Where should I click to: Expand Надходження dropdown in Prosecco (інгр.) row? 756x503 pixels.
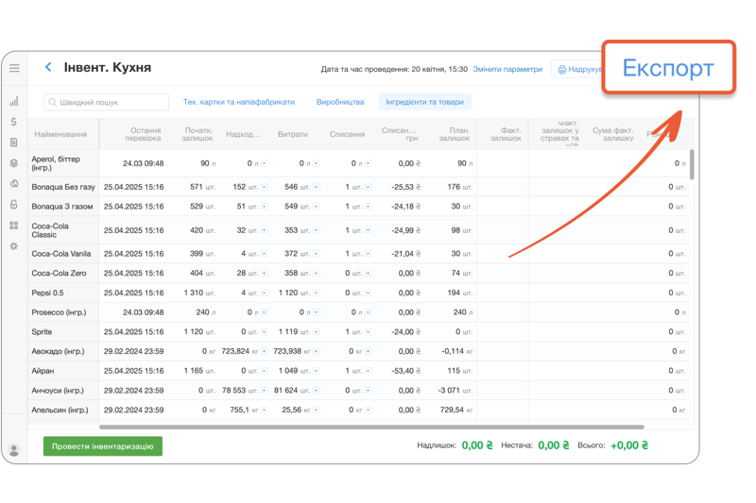coord(265,312)
